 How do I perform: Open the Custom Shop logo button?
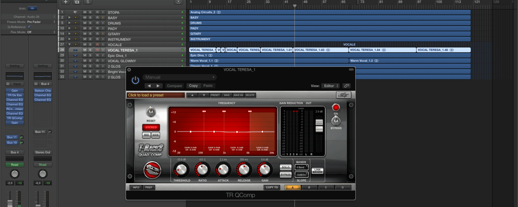pyautogui.click(x=344, y=95)
